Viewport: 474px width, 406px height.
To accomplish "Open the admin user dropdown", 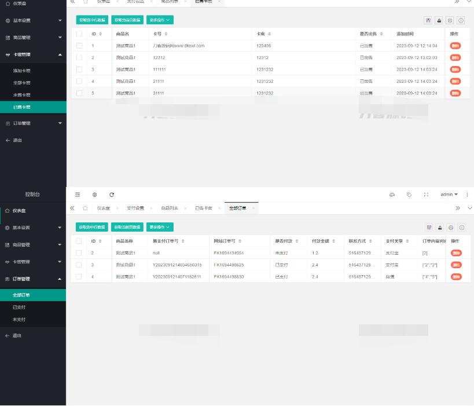I will [451, 195].
